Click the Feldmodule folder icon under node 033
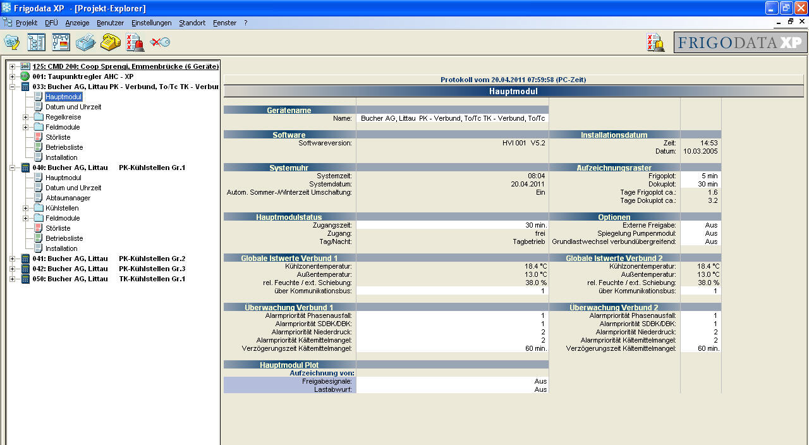809x445 pixels. (38, 127)
